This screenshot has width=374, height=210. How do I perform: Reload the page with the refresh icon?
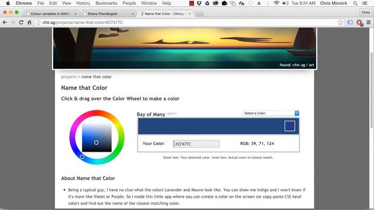point(21,22)
